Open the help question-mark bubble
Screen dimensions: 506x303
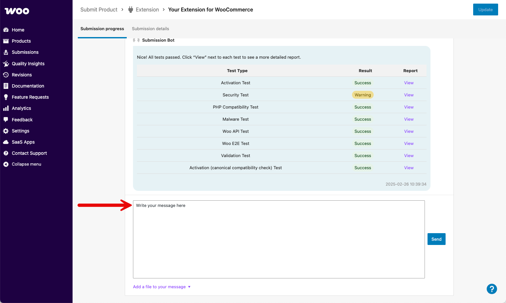pos(492,289)
